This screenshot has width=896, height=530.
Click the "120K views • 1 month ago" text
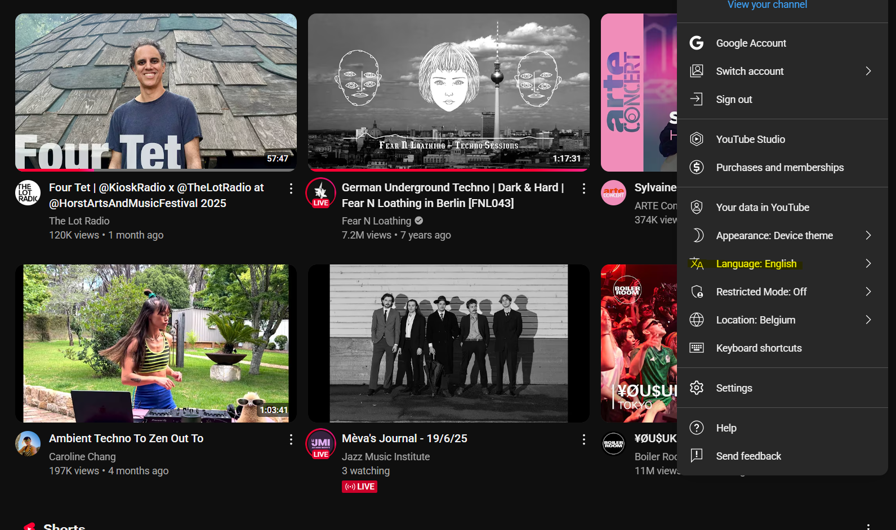pyautogui.click(x=106, y=235)
